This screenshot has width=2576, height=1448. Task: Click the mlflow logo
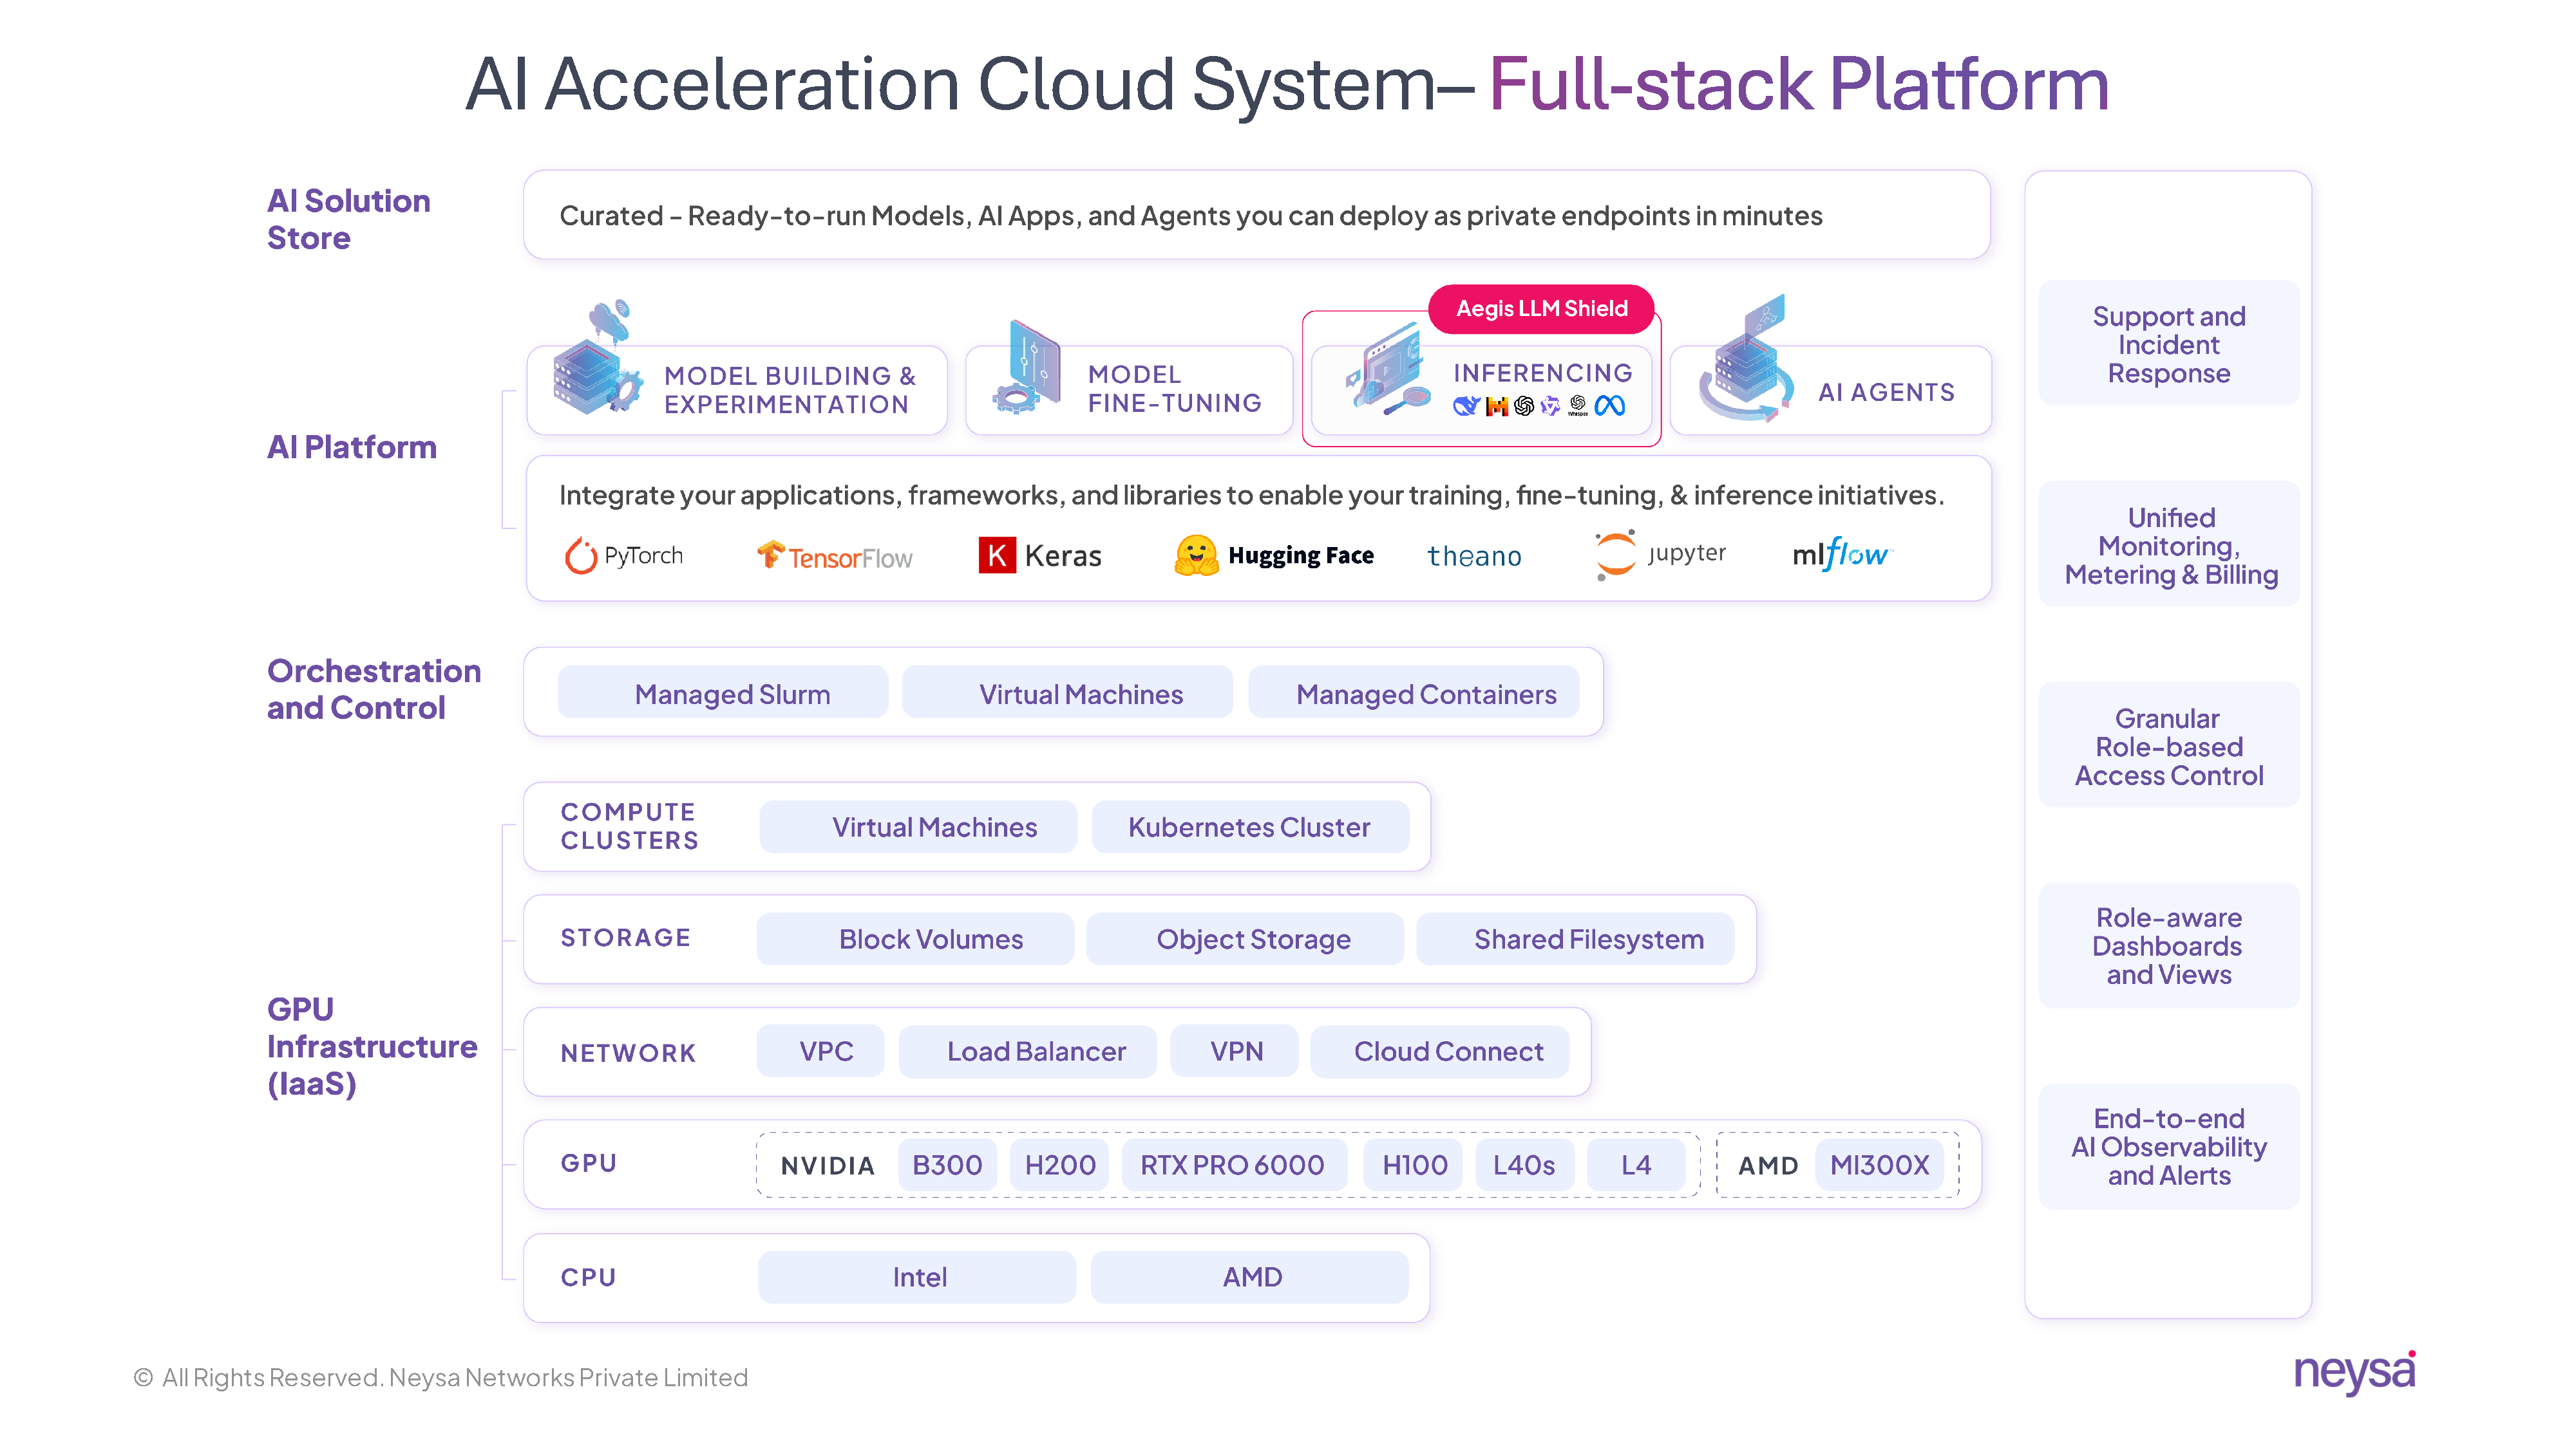point(1842,555)
